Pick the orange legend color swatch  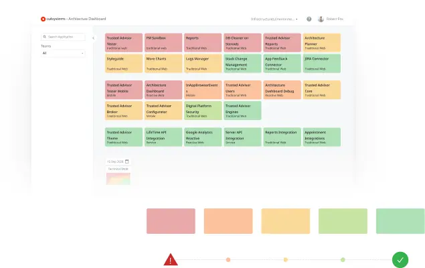point(228,221)
